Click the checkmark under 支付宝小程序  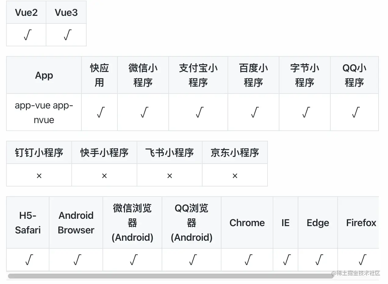point(199,112)
